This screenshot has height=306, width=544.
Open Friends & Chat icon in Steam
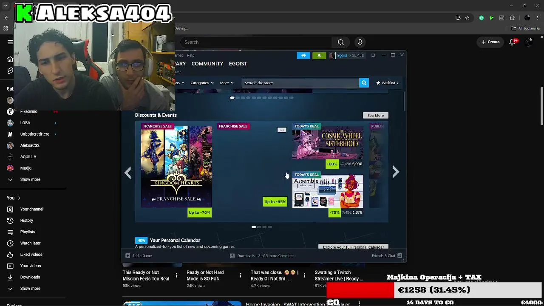399,256
